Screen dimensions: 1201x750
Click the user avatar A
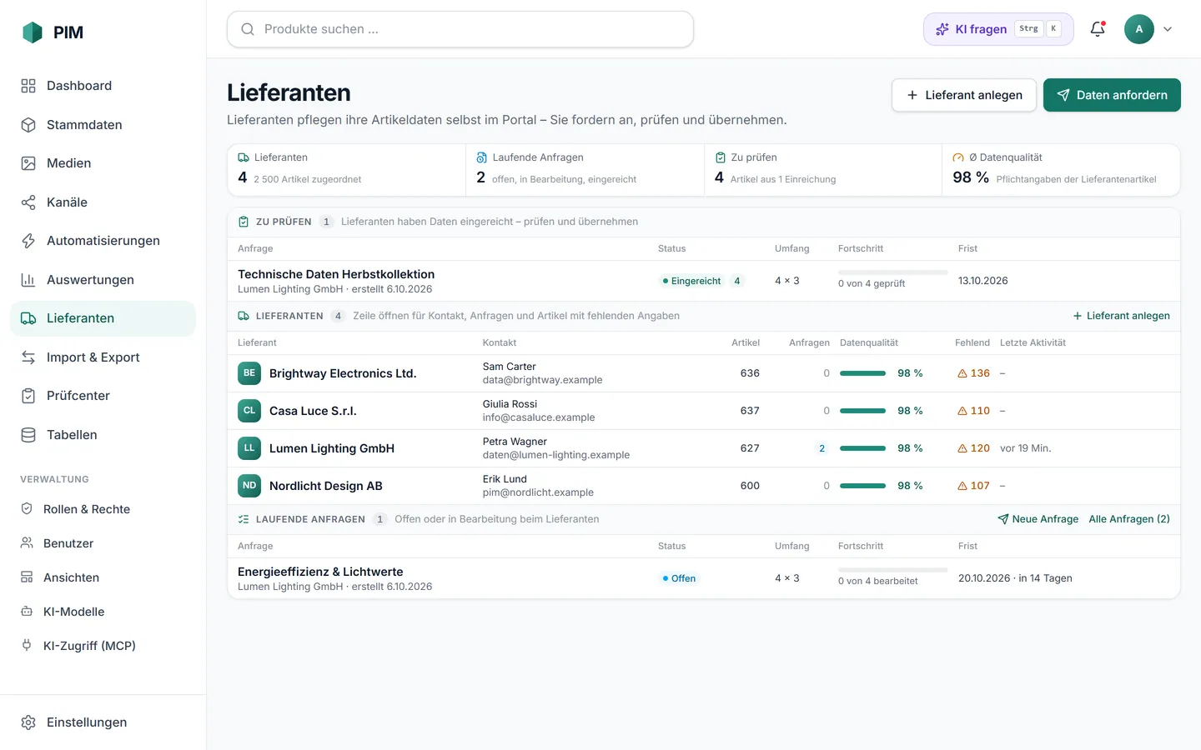pyautogui.click(x=1139, y=29)
